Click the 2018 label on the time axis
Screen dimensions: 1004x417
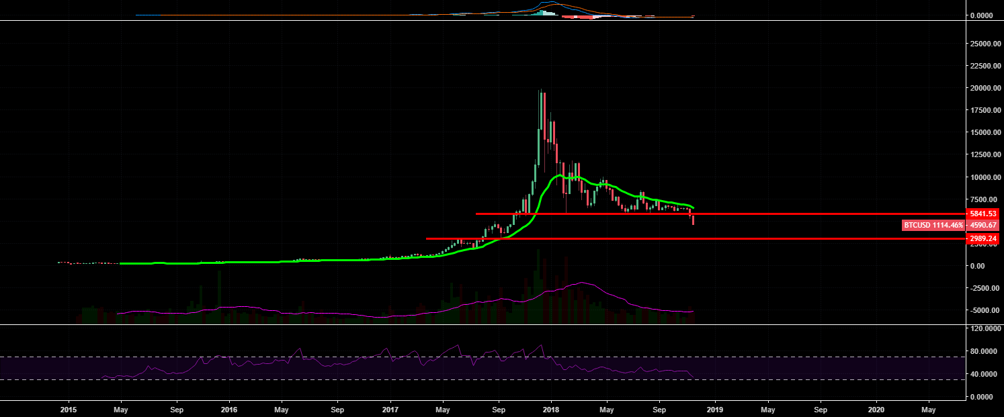click(550, 408)
